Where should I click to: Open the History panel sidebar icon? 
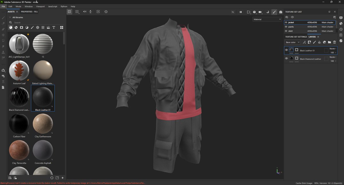pyautogui.click(x=341, y=29)
